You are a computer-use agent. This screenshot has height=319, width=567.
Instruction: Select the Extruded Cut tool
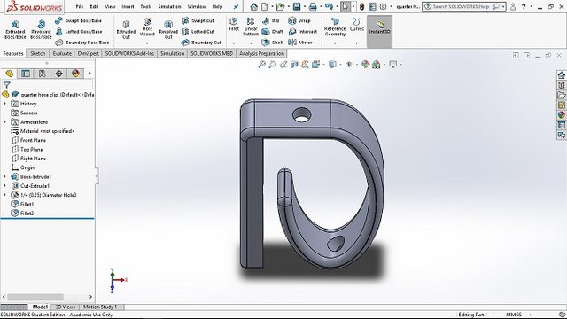[x=126, y=29]
